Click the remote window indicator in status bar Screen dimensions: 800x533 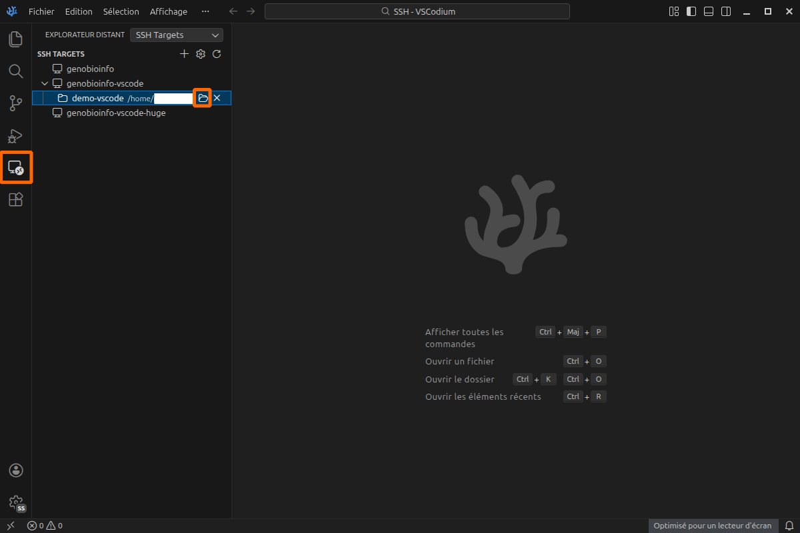(10, 526)
